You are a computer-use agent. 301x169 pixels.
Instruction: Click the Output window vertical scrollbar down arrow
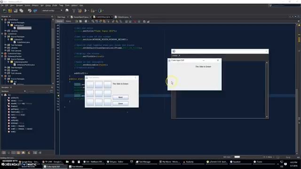[267, 117]
